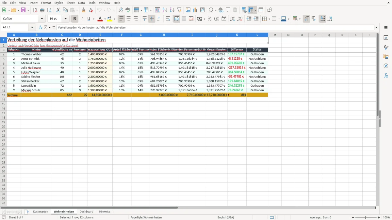Click the zoom slider

(x=366, y=217)
